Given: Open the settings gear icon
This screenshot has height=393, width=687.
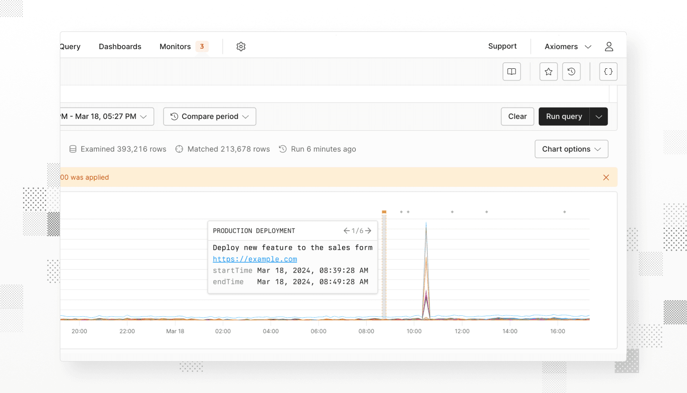Looking at the screenshot, I should coord(240,47).
